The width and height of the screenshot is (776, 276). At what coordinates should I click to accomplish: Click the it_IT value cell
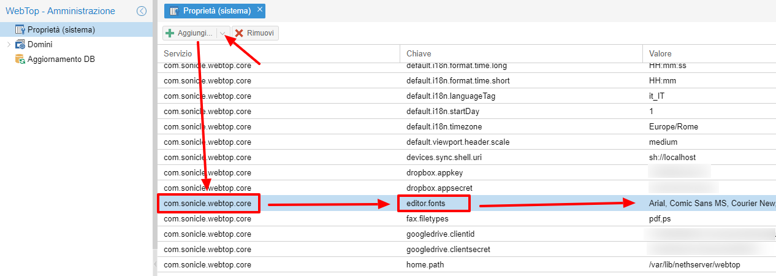(709, 96)
